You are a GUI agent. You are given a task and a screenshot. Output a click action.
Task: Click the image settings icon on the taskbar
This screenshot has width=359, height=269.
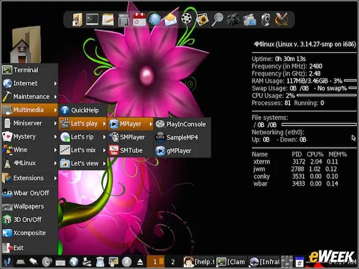tap(113, 262)
